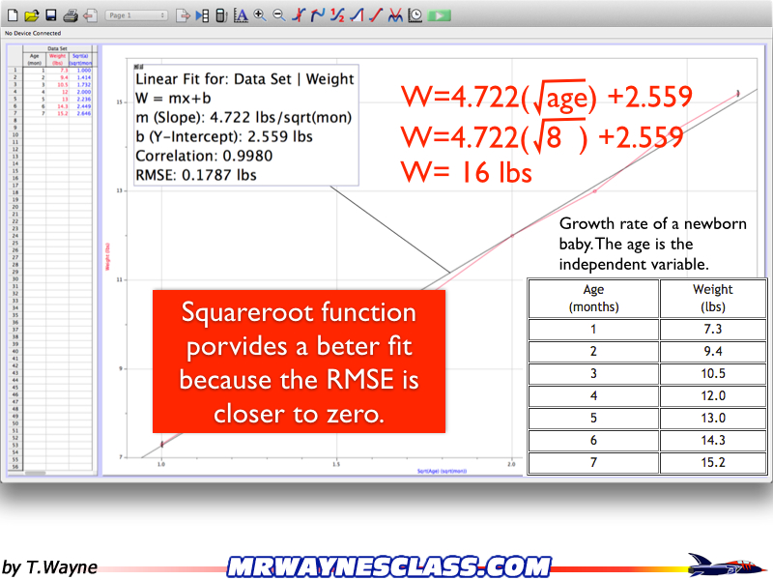The width and height of the screenshot is (773, 580).
Task: Go to the next page arrow
Action: (x=183, y=15)
